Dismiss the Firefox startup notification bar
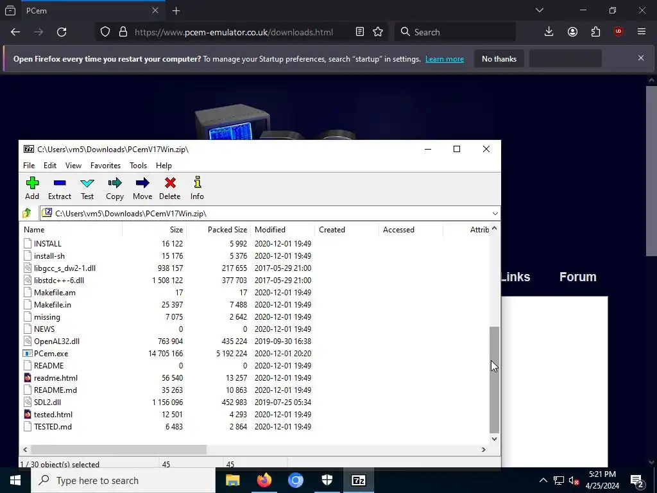Viewport: 657px width, 493px height. click(641, 58)
